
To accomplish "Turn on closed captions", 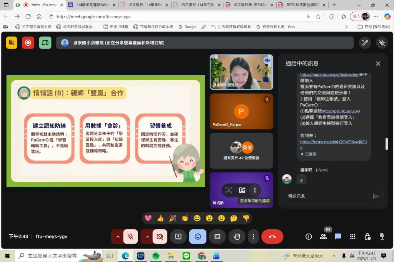I will pyautogui.click(x=217, y=237).
